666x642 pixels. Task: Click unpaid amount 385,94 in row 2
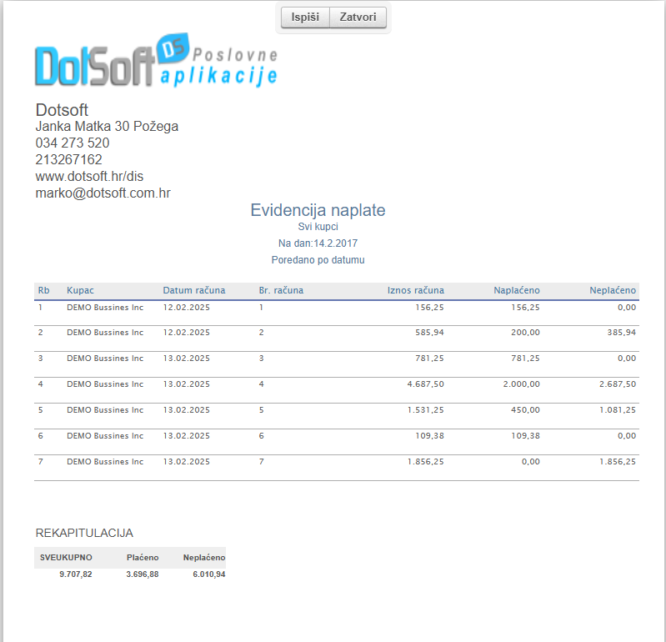pyautogui.click(x=621, y=333)
